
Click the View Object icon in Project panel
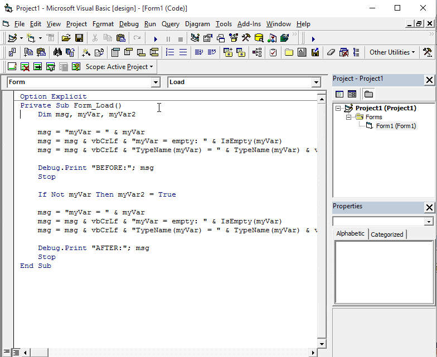pyautogui.click(x=352, y=94)
